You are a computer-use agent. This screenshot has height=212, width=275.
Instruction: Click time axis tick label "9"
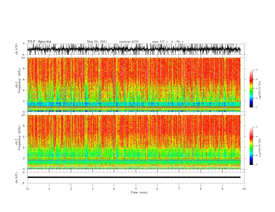(222, 189)
